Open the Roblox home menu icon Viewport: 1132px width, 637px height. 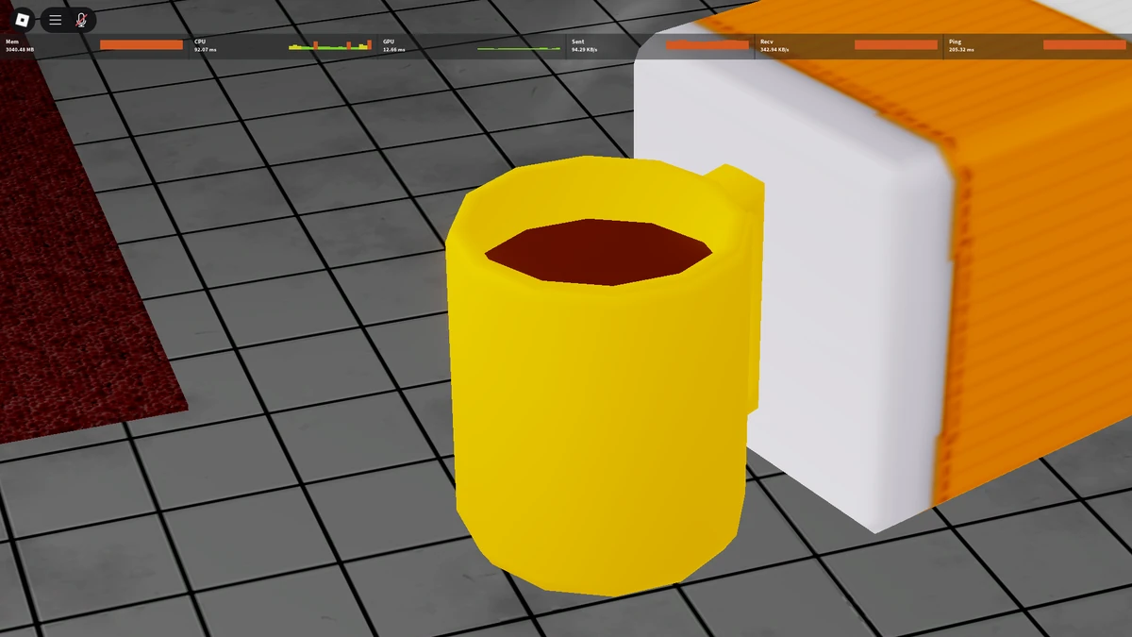tap(21, 20)
